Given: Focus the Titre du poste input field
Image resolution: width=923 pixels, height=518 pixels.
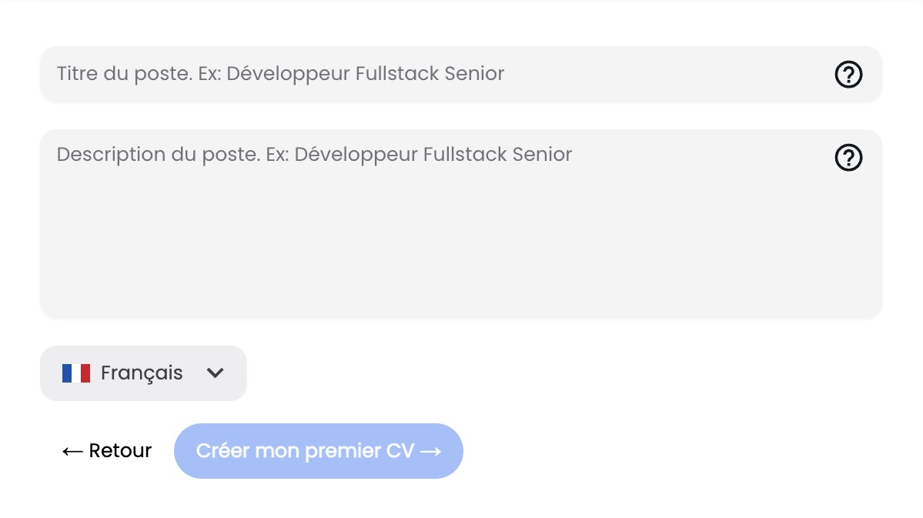Looking at the screenshot, I should coord(461,74).
